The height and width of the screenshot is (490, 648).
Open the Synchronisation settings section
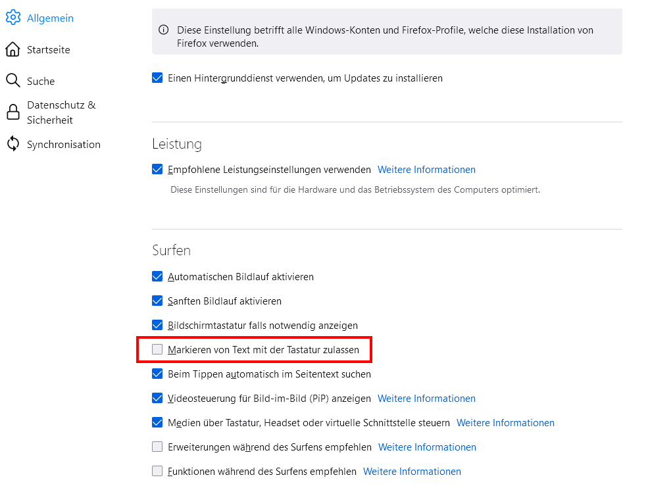[63, 145]
